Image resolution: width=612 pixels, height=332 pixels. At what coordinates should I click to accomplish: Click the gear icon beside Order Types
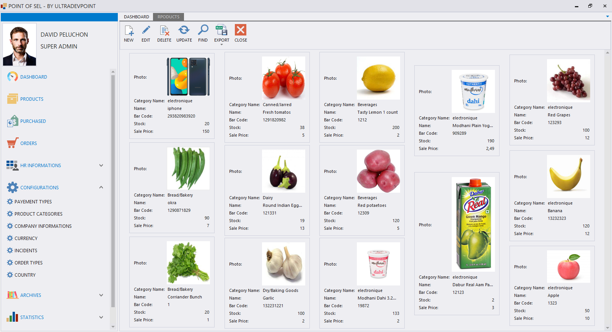[x=10, y=263]
